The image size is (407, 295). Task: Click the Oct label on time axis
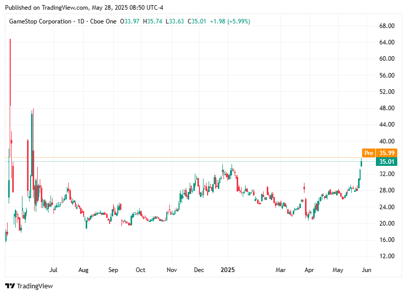140,270
